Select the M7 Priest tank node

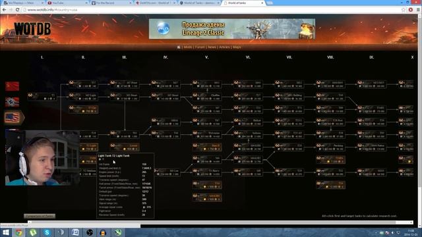(125, 84)
